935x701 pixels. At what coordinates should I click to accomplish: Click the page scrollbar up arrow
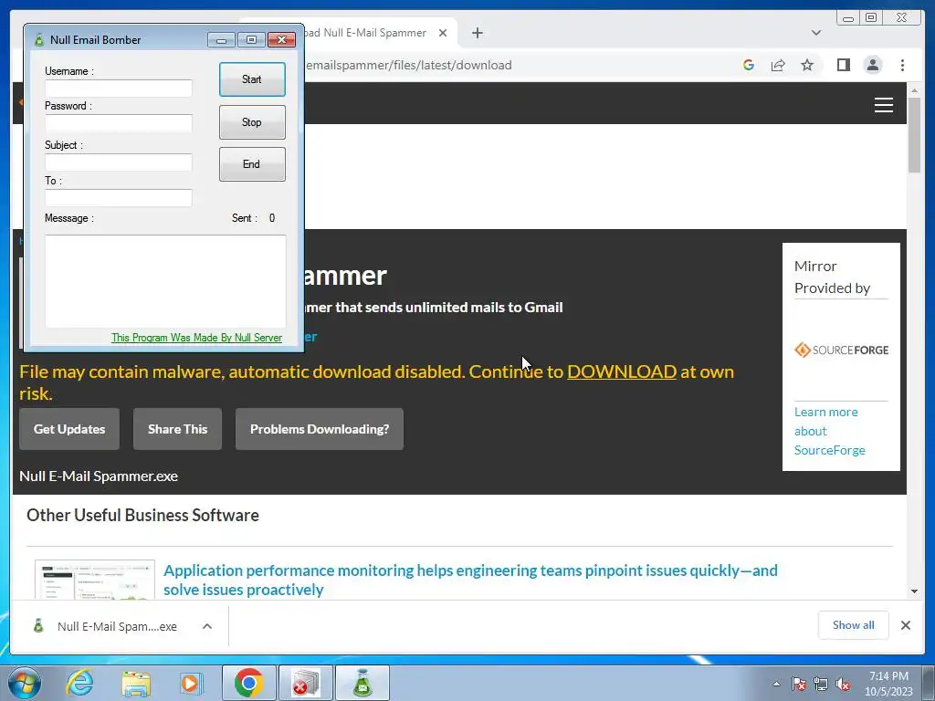pyautogui.click(x=915, y=90)
